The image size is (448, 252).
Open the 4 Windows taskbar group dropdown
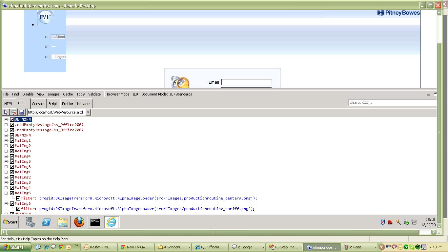point(189,247)
